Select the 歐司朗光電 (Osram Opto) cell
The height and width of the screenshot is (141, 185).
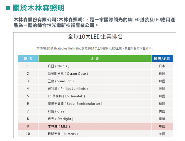pos(95,74)
